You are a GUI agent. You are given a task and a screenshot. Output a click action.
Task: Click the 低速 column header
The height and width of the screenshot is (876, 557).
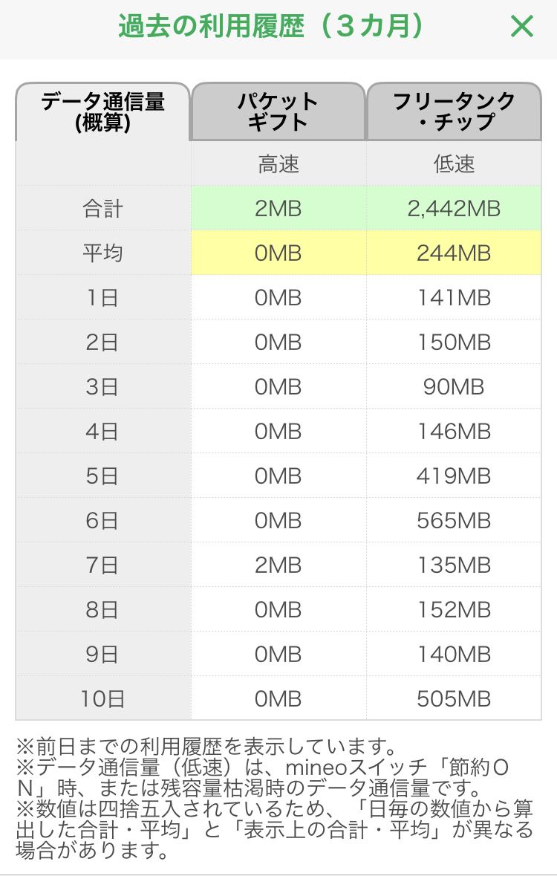point(454,164)
